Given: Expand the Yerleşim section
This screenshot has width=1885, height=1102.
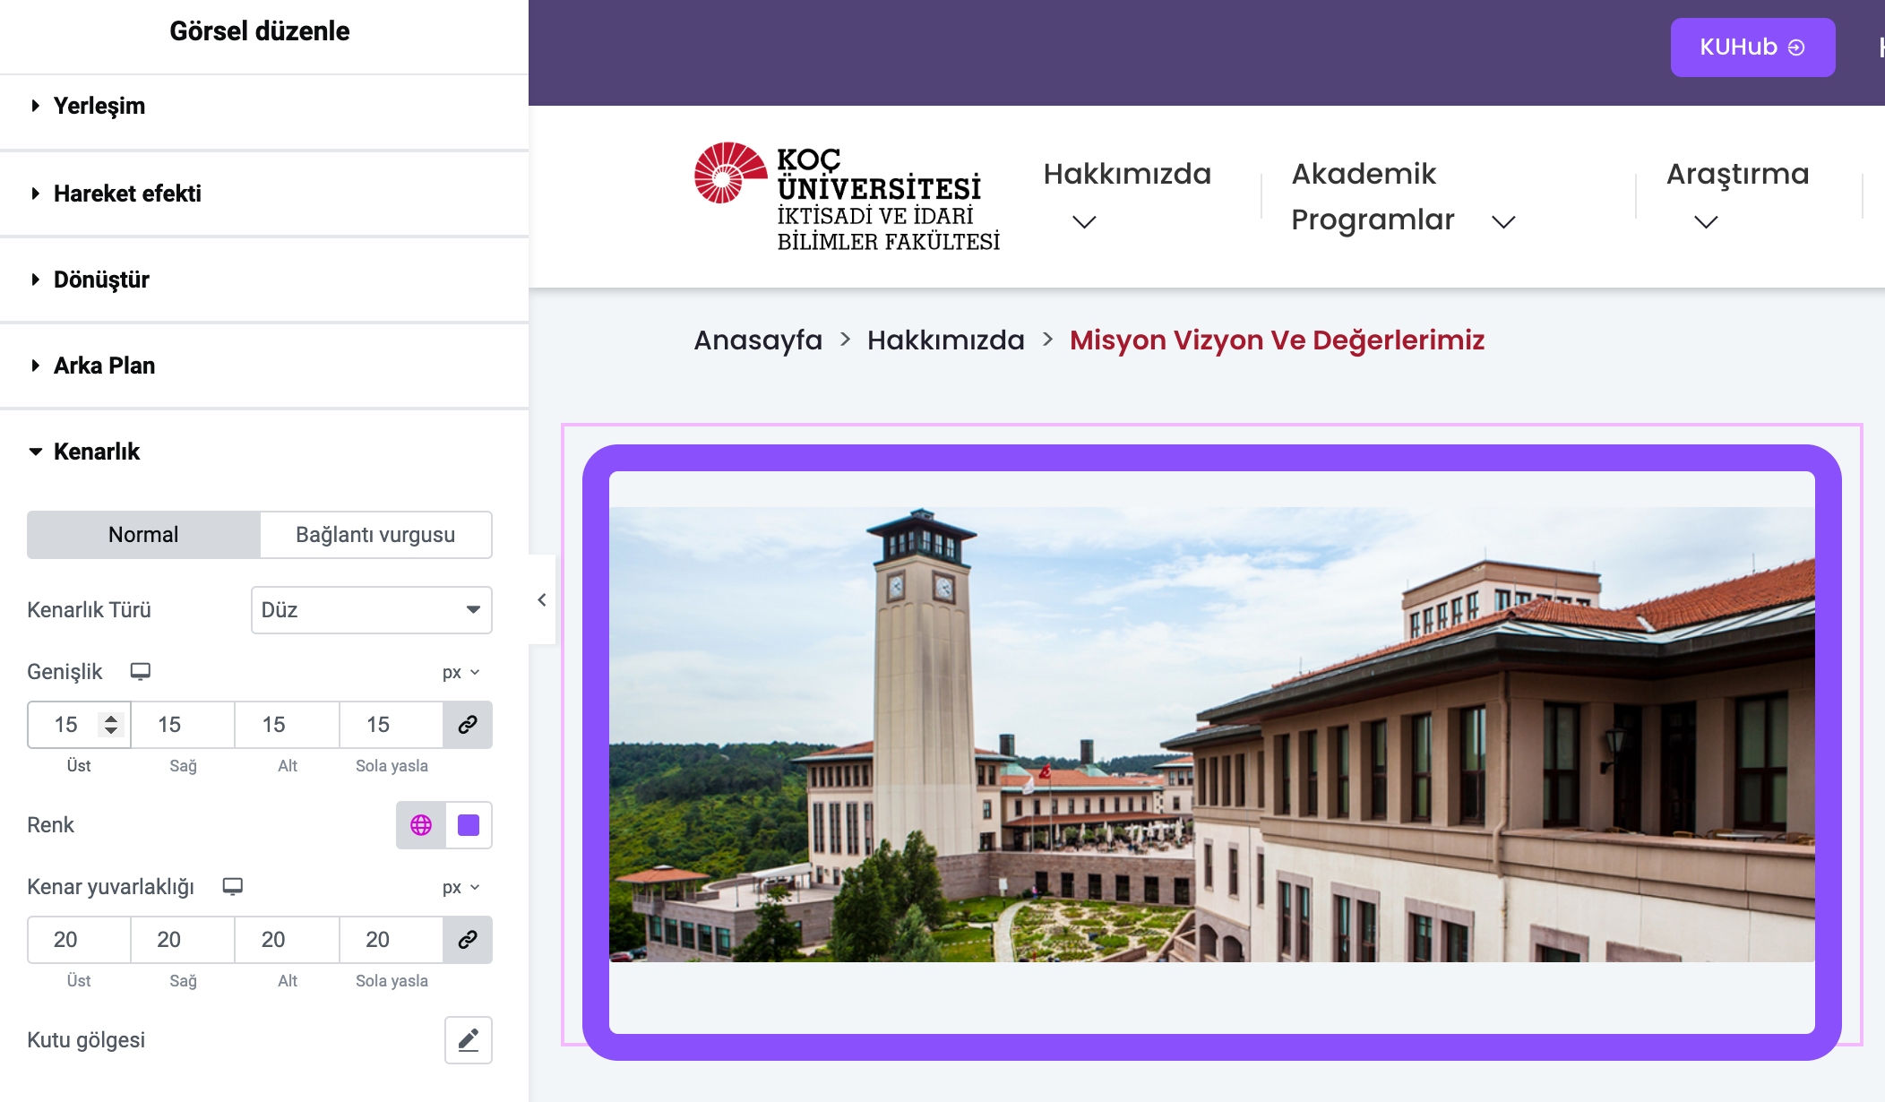Looking at the screenshot, I should pyautogui.click(x=99, y=107).
